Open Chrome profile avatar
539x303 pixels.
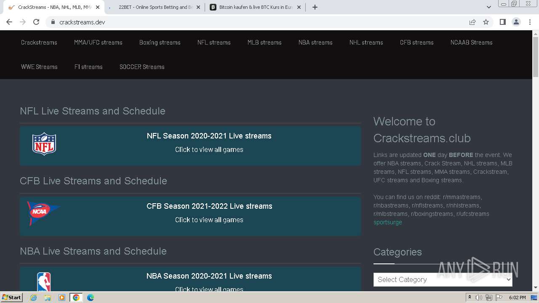click(516, 22)
